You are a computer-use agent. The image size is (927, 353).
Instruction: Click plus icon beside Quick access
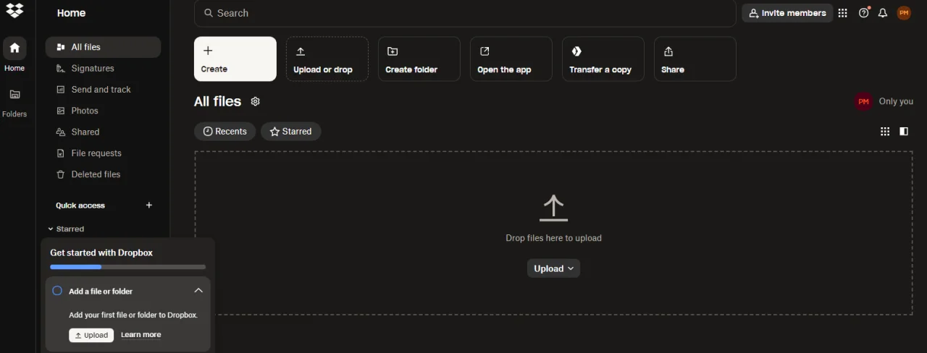tap(149, 205)
